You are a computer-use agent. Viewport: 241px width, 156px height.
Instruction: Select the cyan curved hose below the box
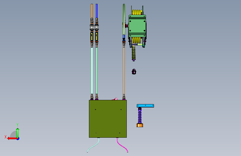click(x=93, y=145)
